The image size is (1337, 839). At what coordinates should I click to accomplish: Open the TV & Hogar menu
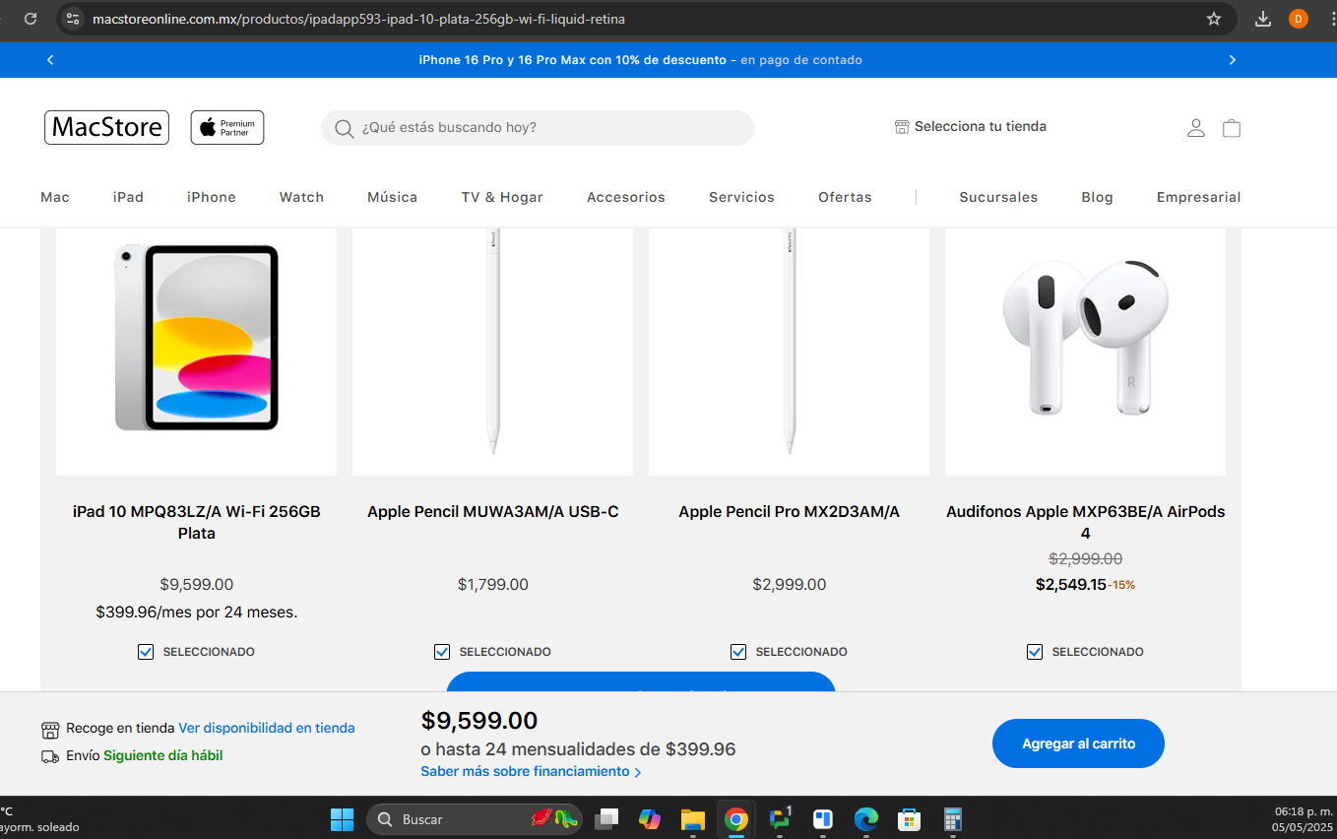502,197
